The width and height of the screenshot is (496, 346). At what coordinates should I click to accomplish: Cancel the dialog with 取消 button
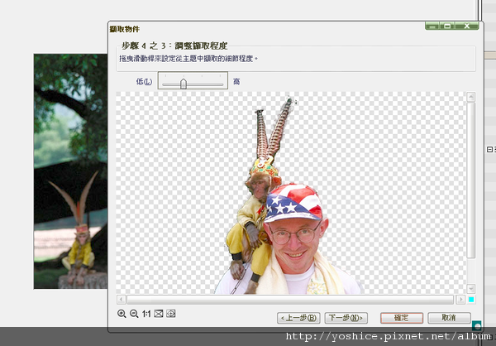449,318
